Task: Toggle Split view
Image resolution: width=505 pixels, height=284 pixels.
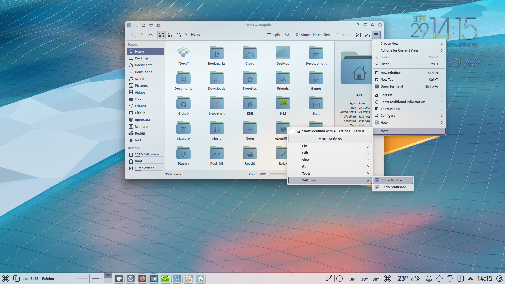Action: 274,35
